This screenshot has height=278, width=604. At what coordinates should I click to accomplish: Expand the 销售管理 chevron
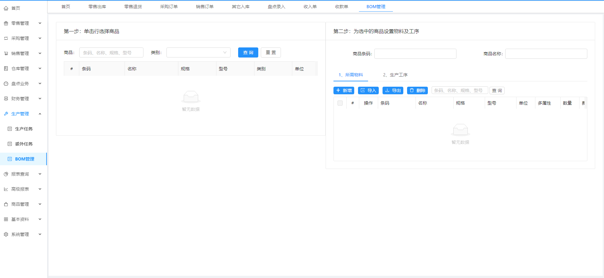(40, 53)
